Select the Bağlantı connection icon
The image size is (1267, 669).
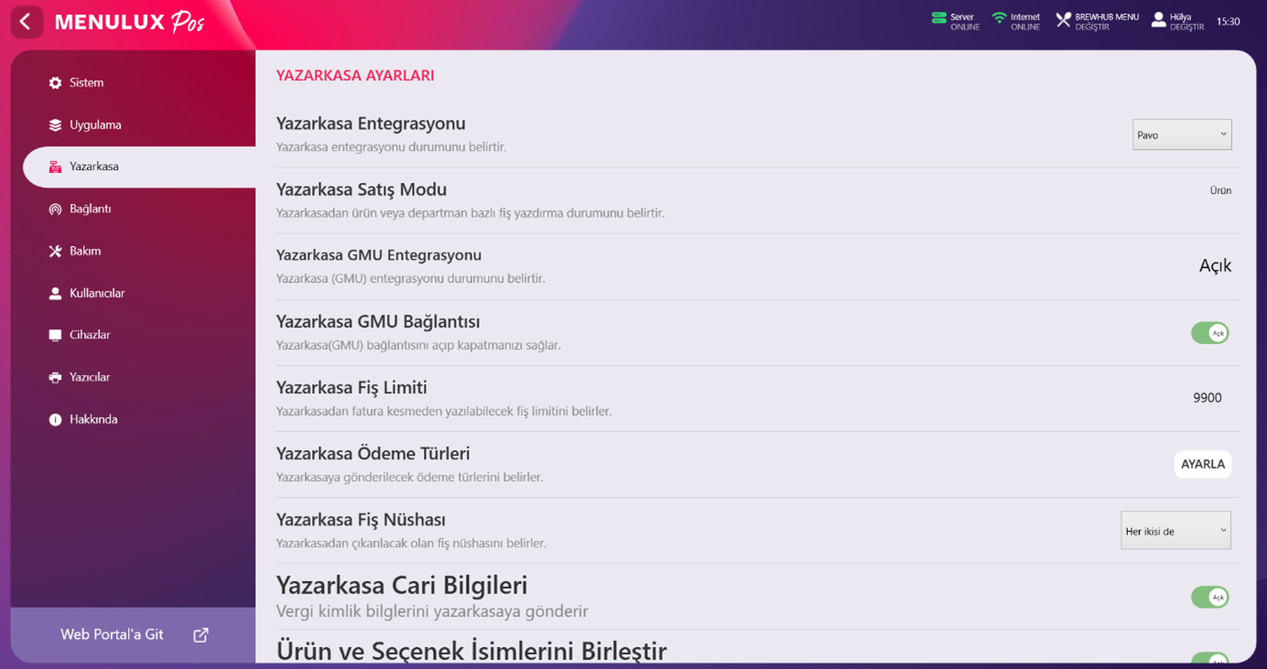click(54, 208)
